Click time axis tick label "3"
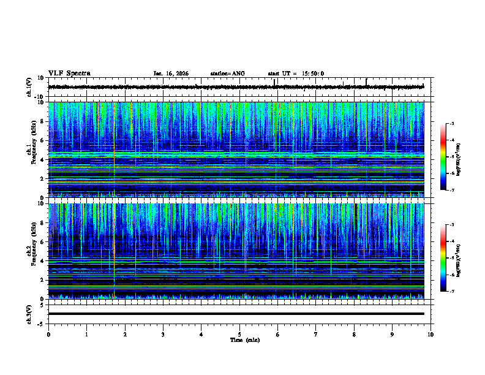The width and height of the screenshot is (485, 375). click(163, 334)
